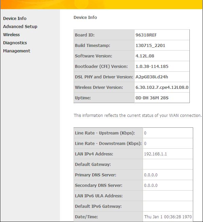Select the IP address 192.168.1.1
This screenshot has width=203, height=222.
(x=156, y=154)
